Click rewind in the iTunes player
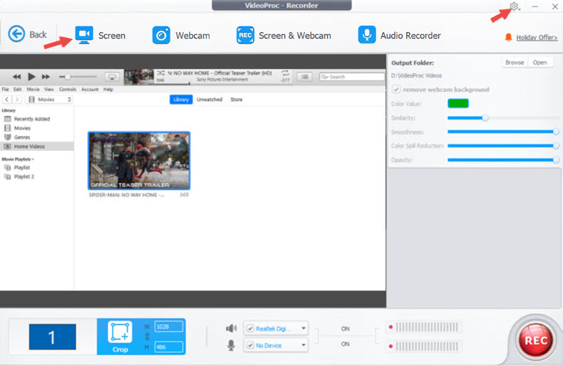 (16, 77)
